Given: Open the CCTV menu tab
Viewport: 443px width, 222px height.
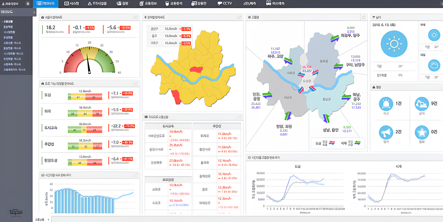Looking at the screenshot, I should coord(225,3).
